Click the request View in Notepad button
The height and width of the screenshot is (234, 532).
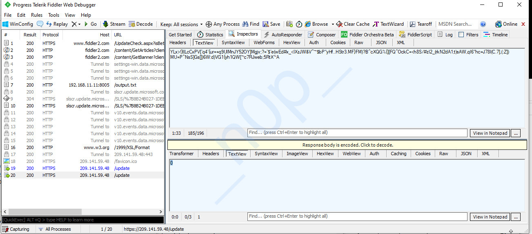[490, 133]
